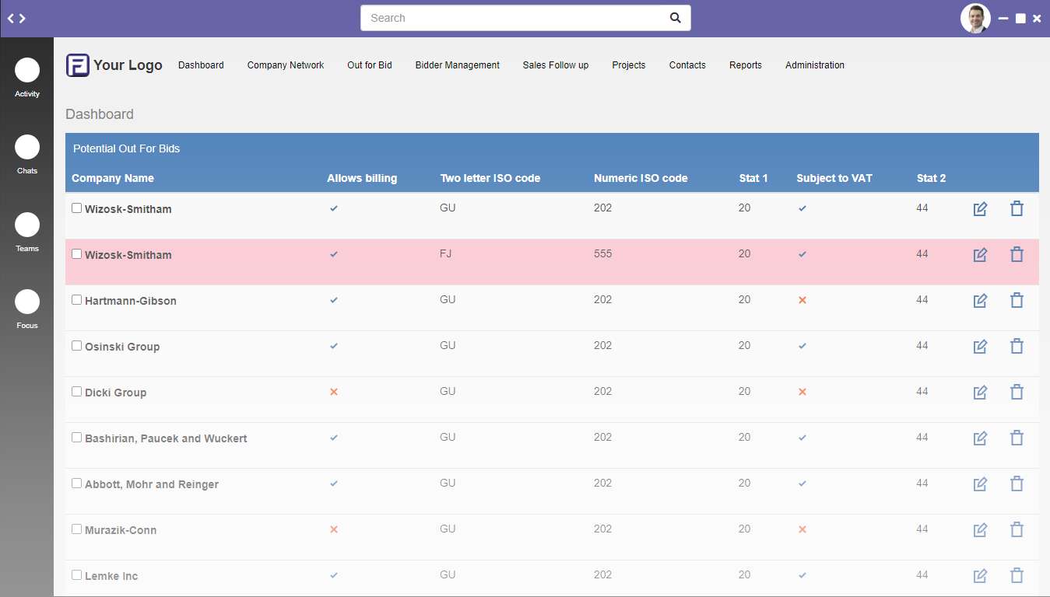
Task: Open Teams from the left sidebar
Action: [x=27, y=225]
